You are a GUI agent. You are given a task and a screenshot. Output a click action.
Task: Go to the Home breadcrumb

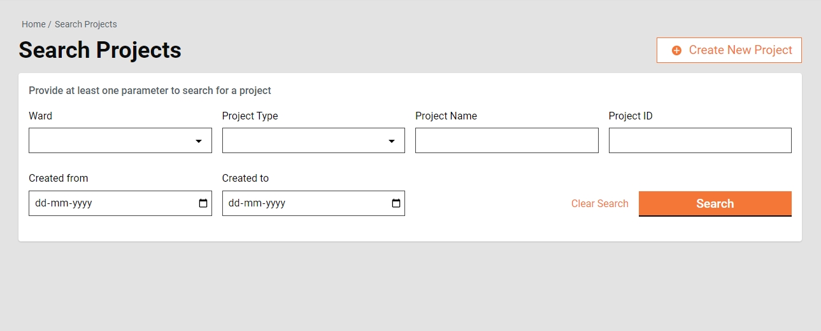point(33,24)
